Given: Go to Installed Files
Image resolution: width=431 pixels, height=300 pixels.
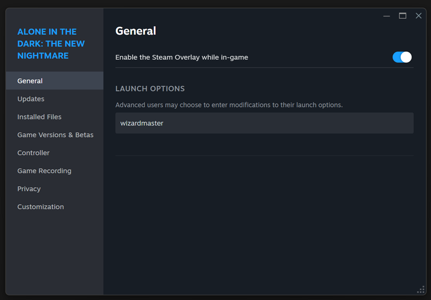Looking at the screenshot, I should pos(40,117).
